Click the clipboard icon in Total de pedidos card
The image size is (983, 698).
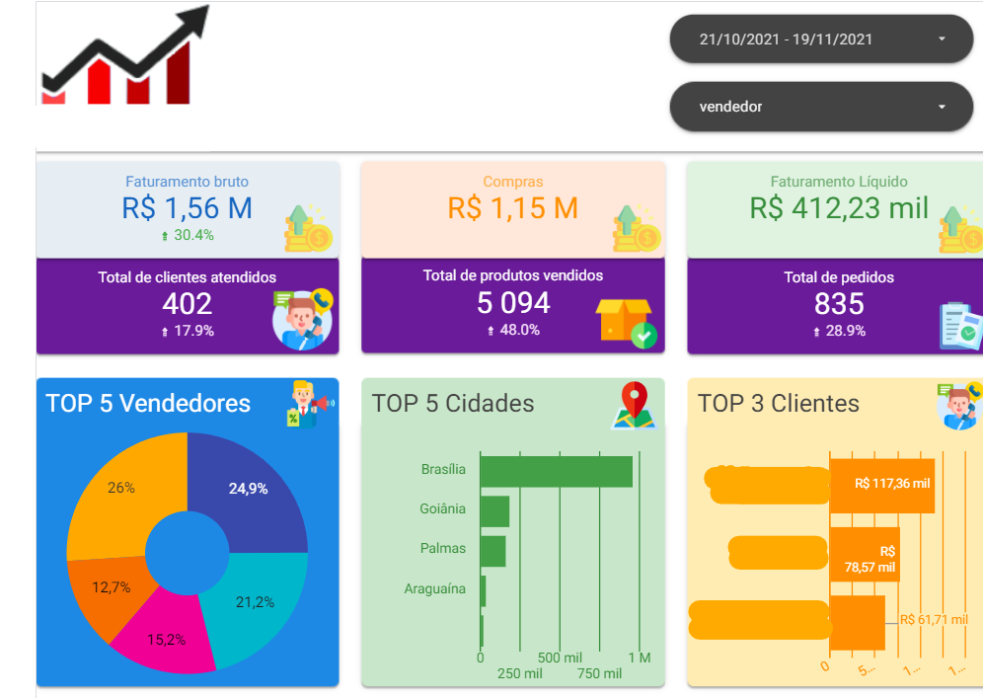[961, 326]
